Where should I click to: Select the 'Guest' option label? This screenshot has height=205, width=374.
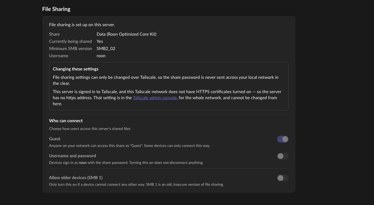[55, 139]
